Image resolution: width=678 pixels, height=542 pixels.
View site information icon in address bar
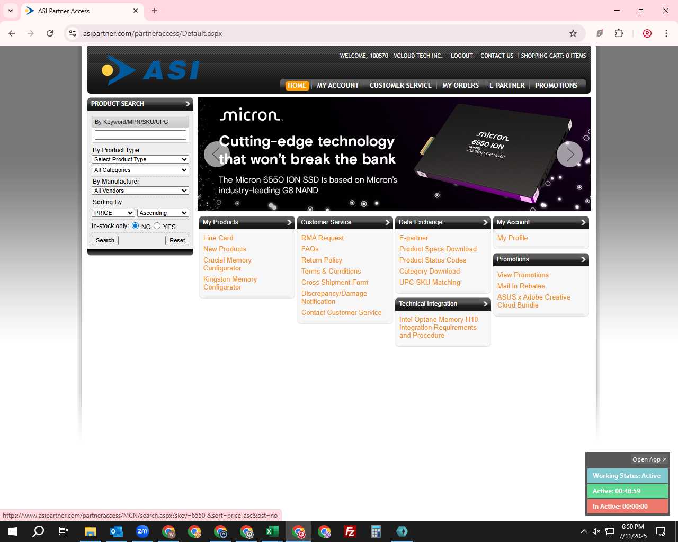tap(73, 33)
